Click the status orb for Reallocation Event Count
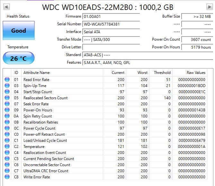The width and height of the screenshot is (215, 186). pos(7,152)
